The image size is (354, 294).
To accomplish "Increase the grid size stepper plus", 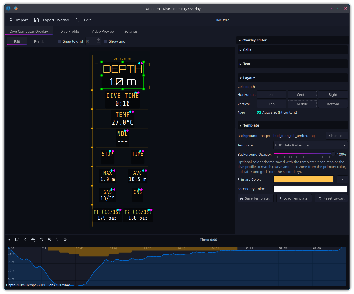I will click(x=99, y=40).
